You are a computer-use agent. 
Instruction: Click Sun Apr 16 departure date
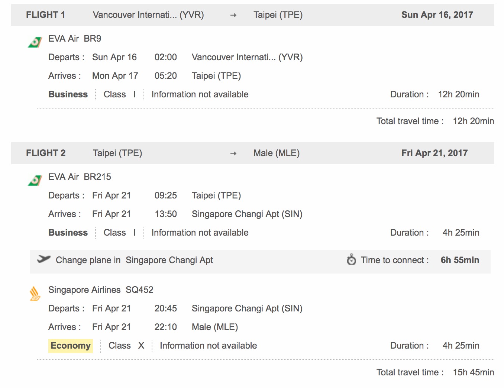pos(114,57)
